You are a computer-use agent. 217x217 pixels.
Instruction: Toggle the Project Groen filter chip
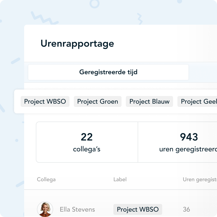(x=98, y=101)
